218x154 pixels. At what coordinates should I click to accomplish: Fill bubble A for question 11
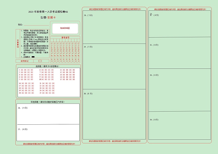coord(64,70)
